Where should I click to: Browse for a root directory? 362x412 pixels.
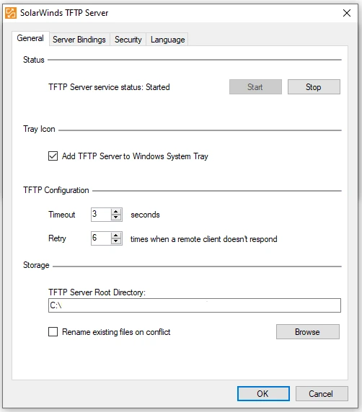[x=307, y=331]
